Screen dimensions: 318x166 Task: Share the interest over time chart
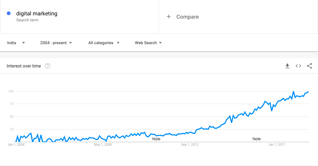pos(309,66)
